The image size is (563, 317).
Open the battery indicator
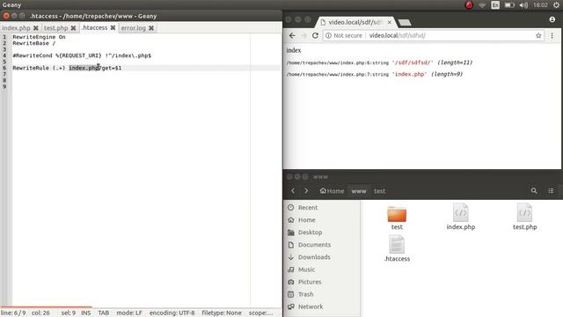pyautogui.click(x=509, y=5)
